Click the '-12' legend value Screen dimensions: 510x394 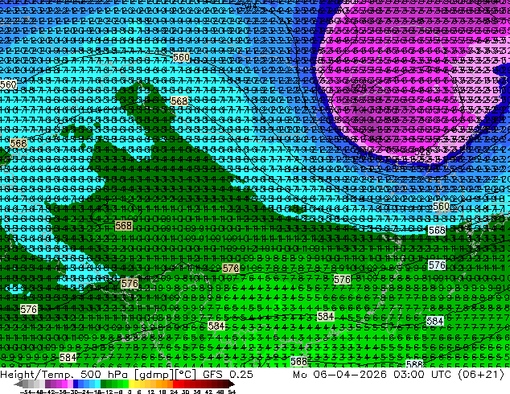point(107,392)
